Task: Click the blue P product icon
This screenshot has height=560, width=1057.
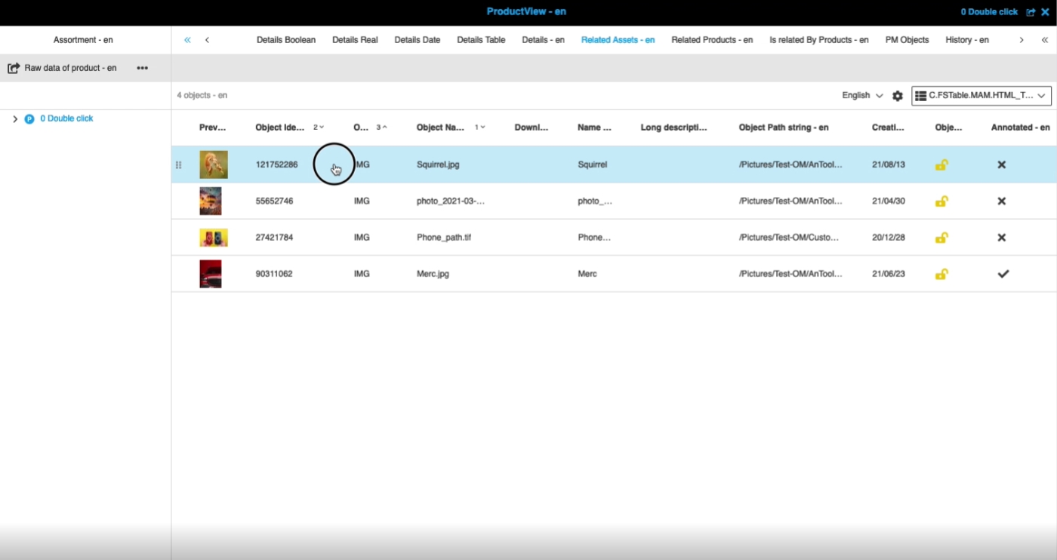Action: tap(29, 119)
